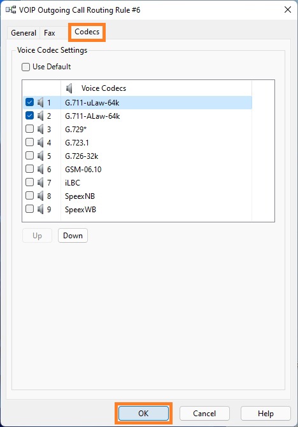Uncheck the G.711-ALaw-64k codec checkbox
The width and height of the screenshot is (298, 427).
29,116
